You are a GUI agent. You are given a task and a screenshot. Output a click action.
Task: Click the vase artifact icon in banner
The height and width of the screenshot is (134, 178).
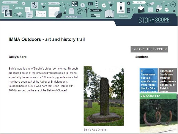coord(8,13)
